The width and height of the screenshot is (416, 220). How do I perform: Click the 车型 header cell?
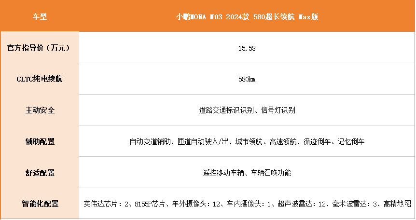tap(39, 16)
